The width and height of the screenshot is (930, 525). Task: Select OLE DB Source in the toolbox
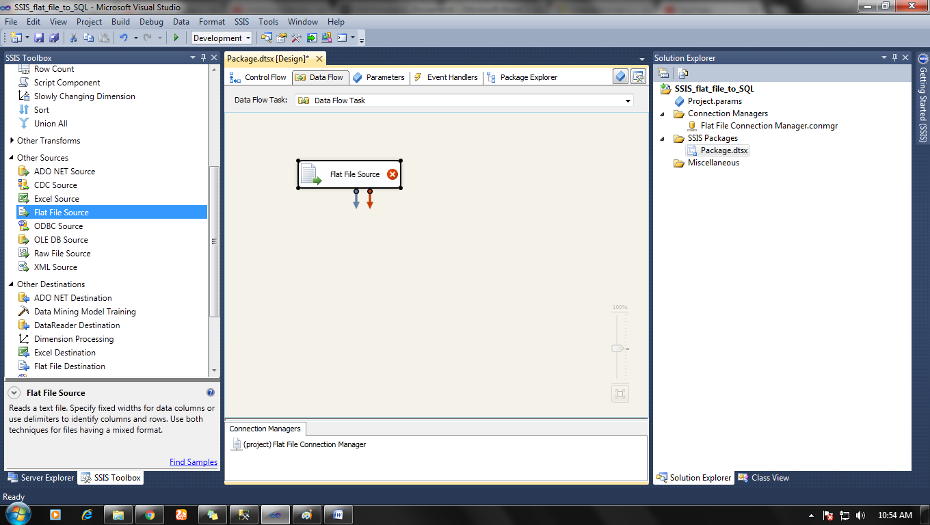(61, 240)
